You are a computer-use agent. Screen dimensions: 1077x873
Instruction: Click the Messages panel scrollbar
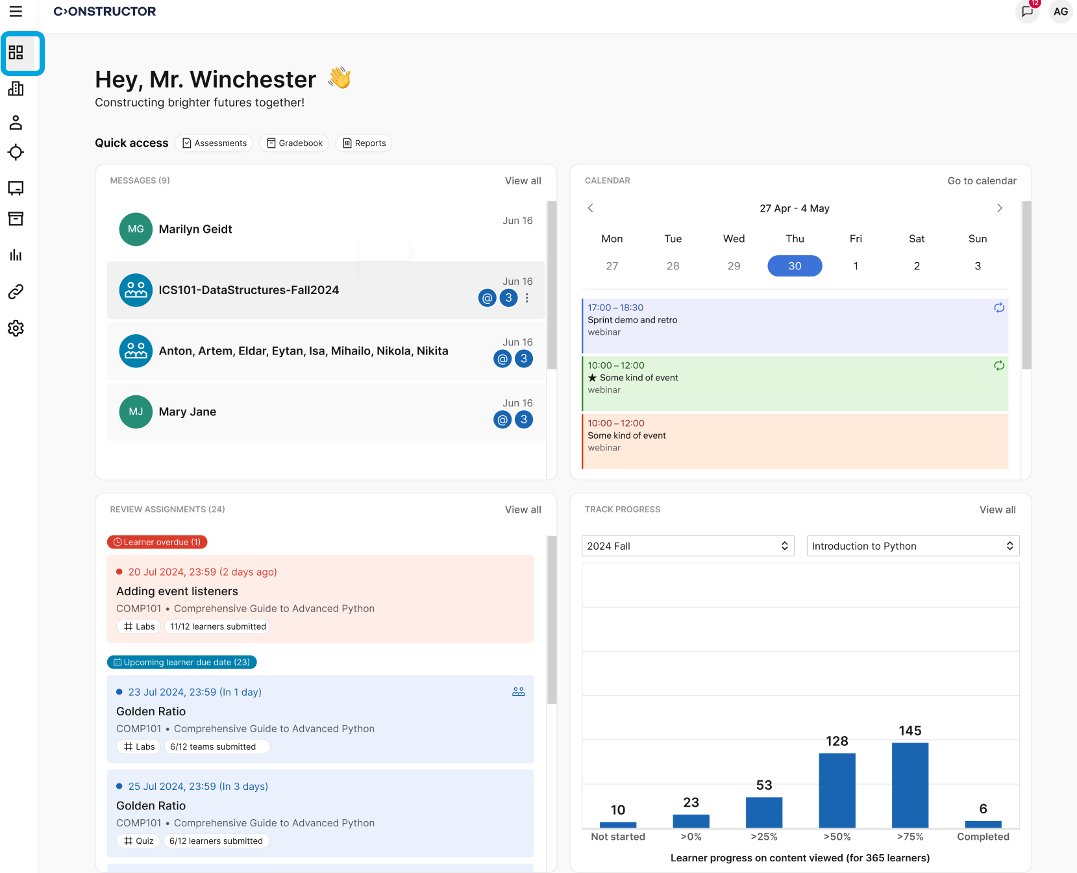(x=552, y=286)
